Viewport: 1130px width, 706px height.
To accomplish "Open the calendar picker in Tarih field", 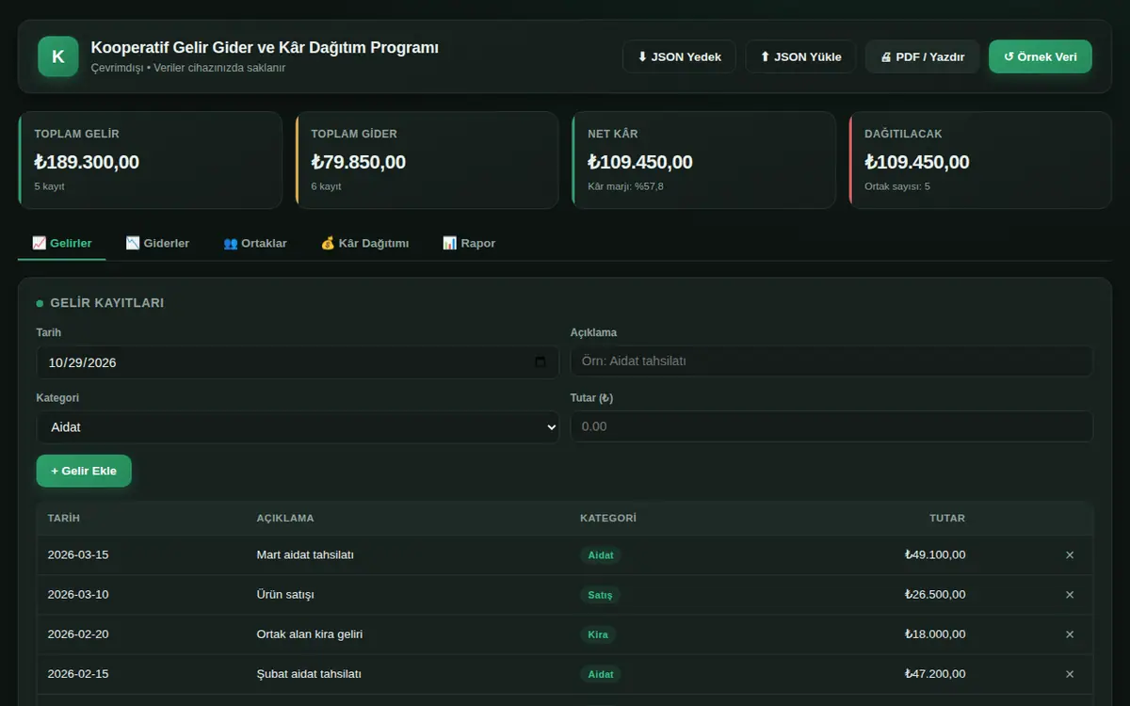I will (x=541, y=362).
